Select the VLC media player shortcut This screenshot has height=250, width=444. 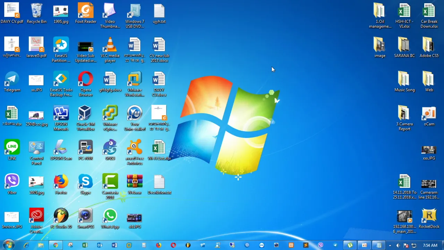pyautogui.click(x=110, y=50)
